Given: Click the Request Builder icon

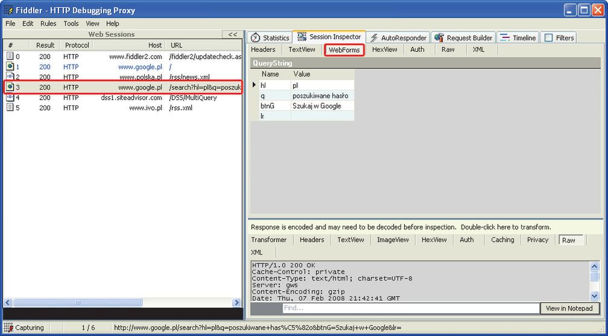Looking at the screenshot, I should click(x=439, y=37).
